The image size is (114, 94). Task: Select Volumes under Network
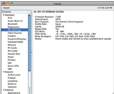[x=12, y=87]
